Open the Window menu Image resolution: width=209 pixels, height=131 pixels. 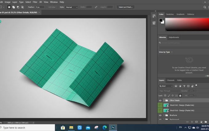[x=54, y=2]
